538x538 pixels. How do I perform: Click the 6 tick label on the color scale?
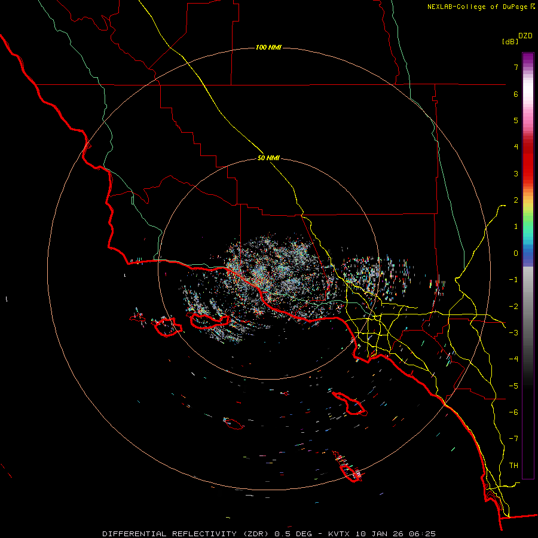516,94
